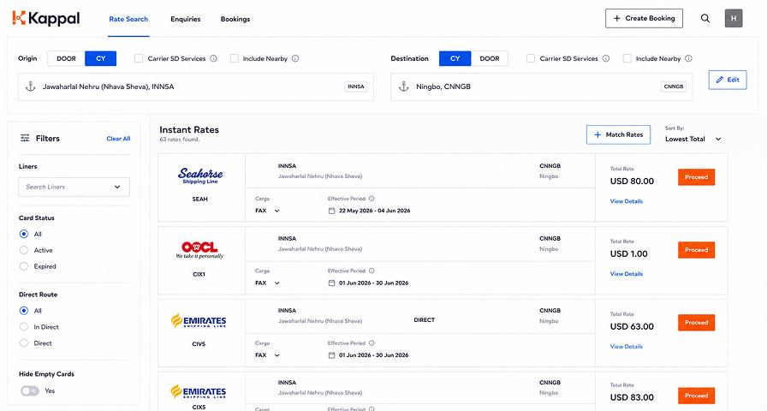Click calendar icon on OOCL card date range

[331, 283]
